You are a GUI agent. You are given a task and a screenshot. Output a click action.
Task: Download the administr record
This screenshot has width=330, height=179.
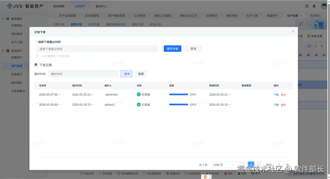pyautogui.click(x=276, y=95)
